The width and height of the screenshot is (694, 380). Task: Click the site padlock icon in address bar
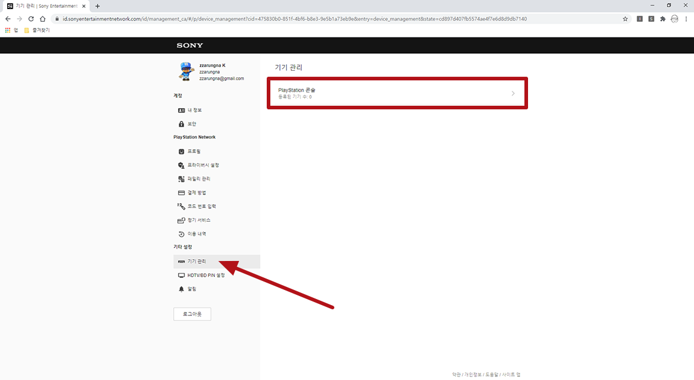pos(57,19)
